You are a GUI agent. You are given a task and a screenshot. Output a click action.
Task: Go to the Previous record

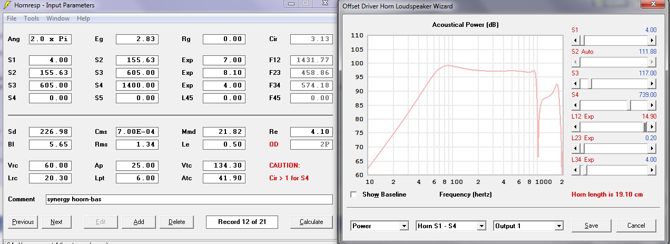[x=23, y=222]
